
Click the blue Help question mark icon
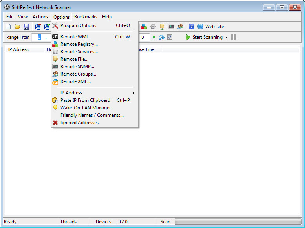pos(192,27)
